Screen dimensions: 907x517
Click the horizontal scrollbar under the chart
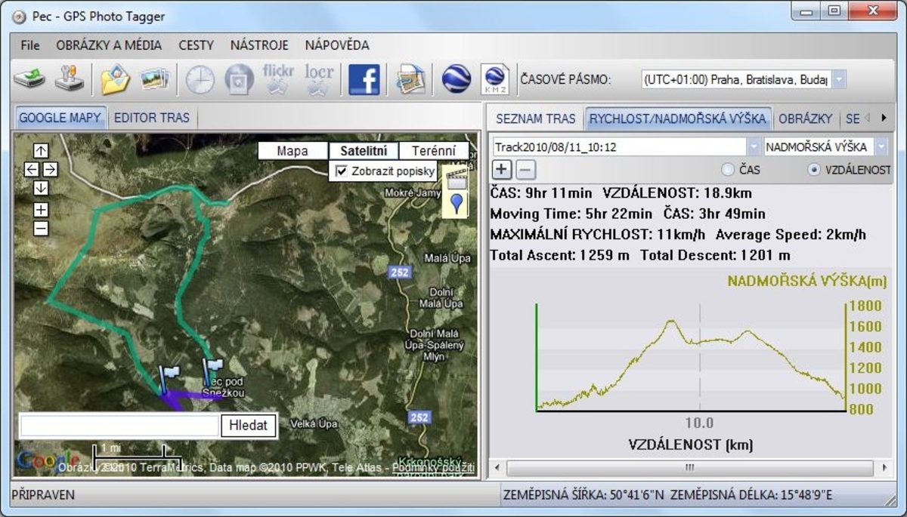(688, 468)
